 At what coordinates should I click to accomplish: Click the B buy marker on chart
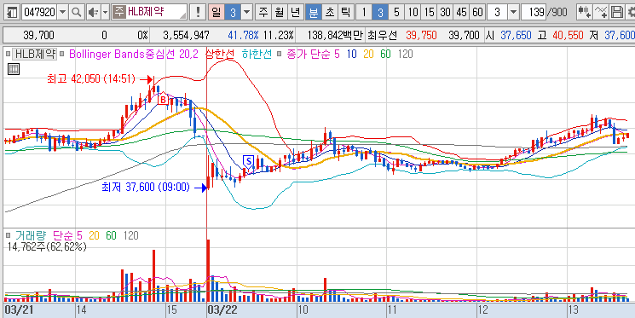(x=163, y=99)
